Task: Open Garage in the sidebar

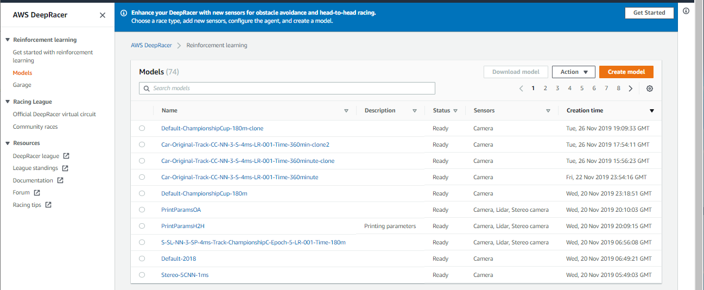Action: (22, 85)
